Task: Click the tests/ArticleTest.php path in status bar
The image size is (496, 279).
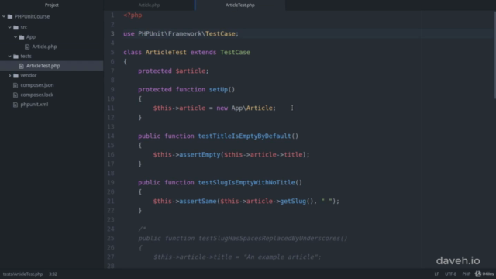Action: [x=22, y=274]
